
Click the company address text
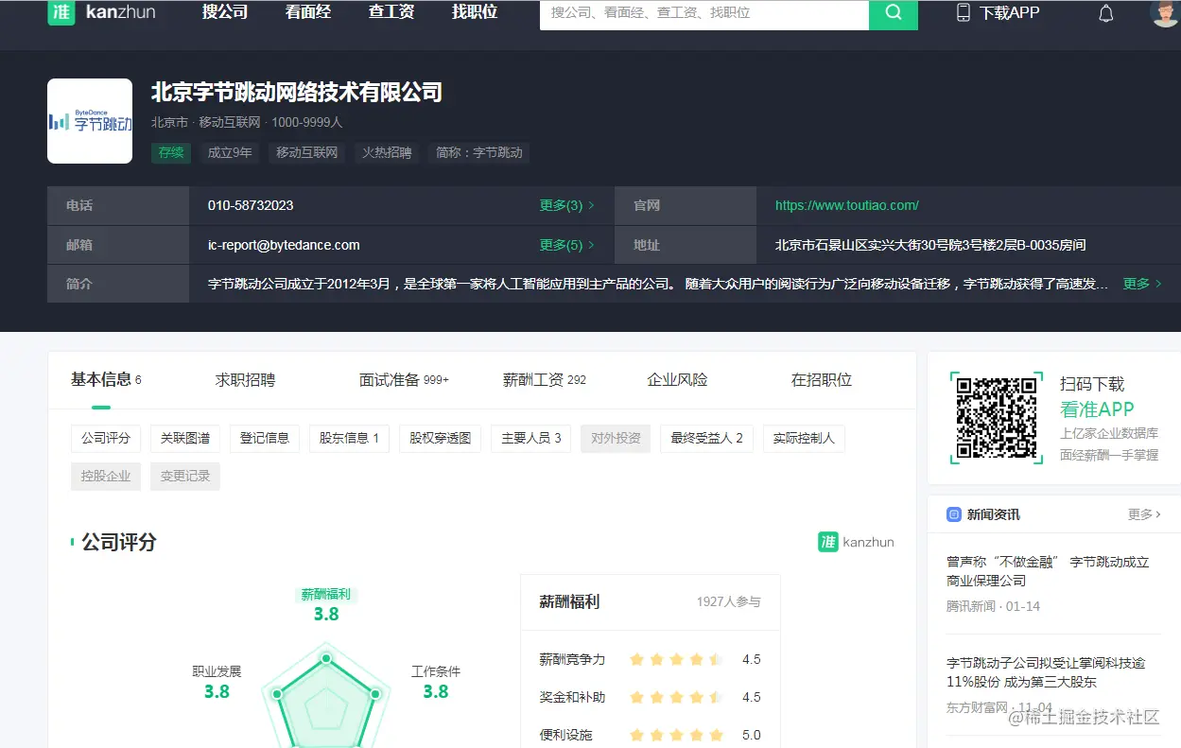pos(930,245)
